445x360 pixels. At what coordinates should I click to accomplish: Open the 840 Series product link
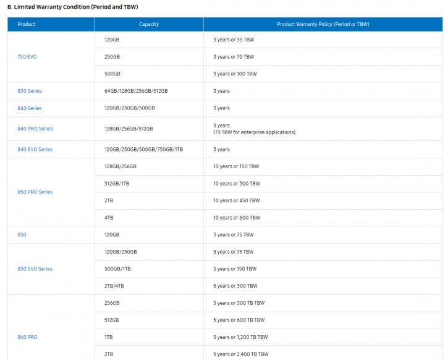(30, 108)
